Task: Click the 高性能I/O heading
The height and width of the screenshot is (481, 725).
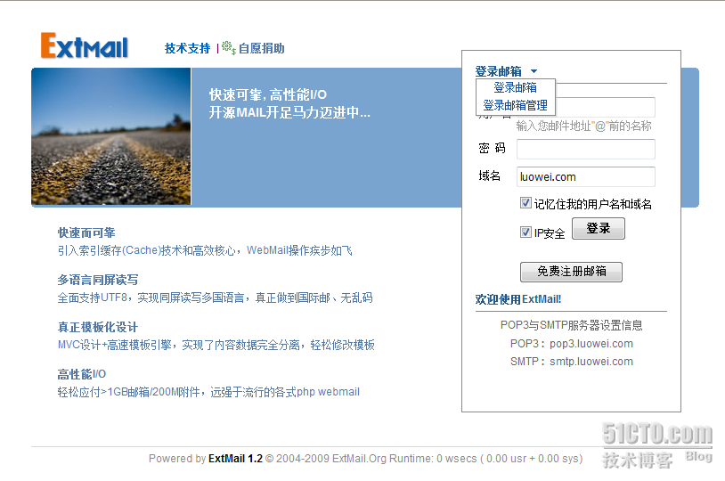Action: point(82,374)
